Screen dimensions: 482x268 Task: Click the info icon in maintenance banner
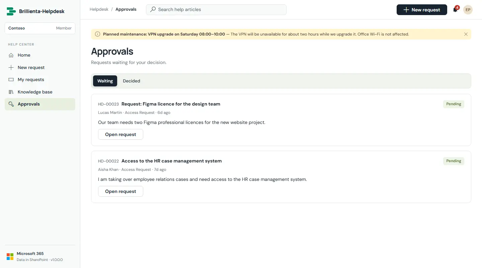tap(97, 34)
